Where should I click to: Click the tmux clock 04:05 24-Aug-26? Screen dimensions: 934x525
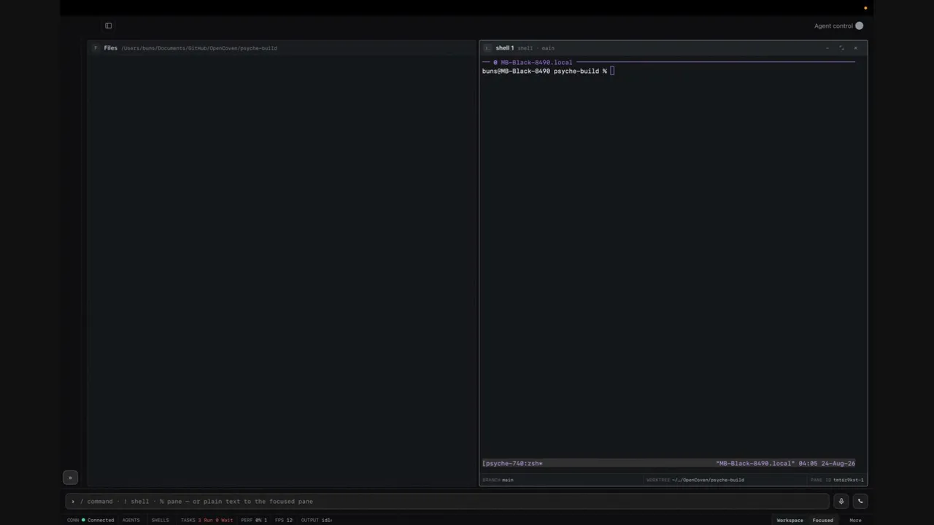[x=827, y=463]
